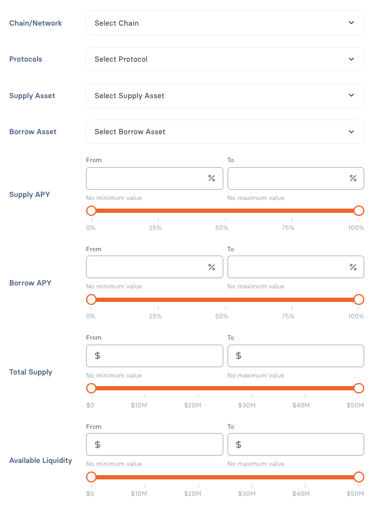This screenshot has width=377, height=516.
Task: Click the Total Supply To field
Action: pos(300,356)
